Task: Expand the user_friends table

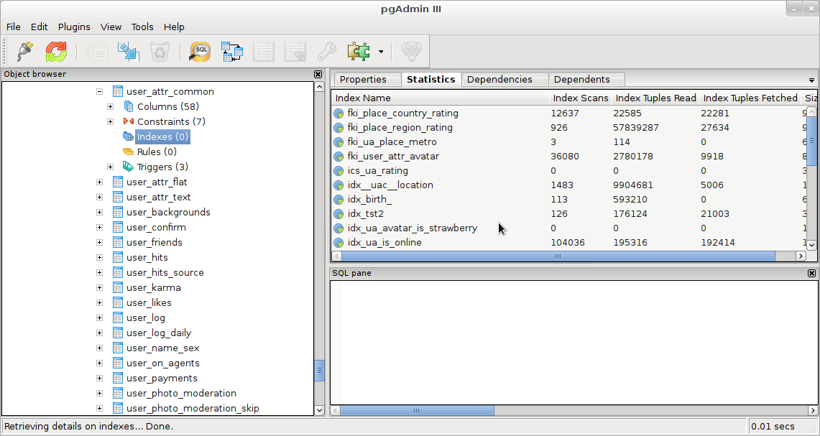Action: point(99,243)
